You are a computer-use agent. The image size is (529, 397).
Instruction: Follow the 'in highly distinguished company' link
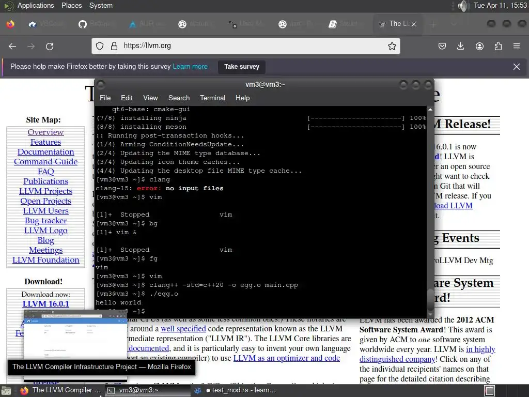click(x=427, y=354)
